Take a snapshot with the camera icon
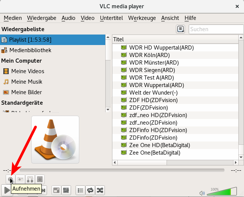Viewport: 244px width, 197px height. pos(20,179)
